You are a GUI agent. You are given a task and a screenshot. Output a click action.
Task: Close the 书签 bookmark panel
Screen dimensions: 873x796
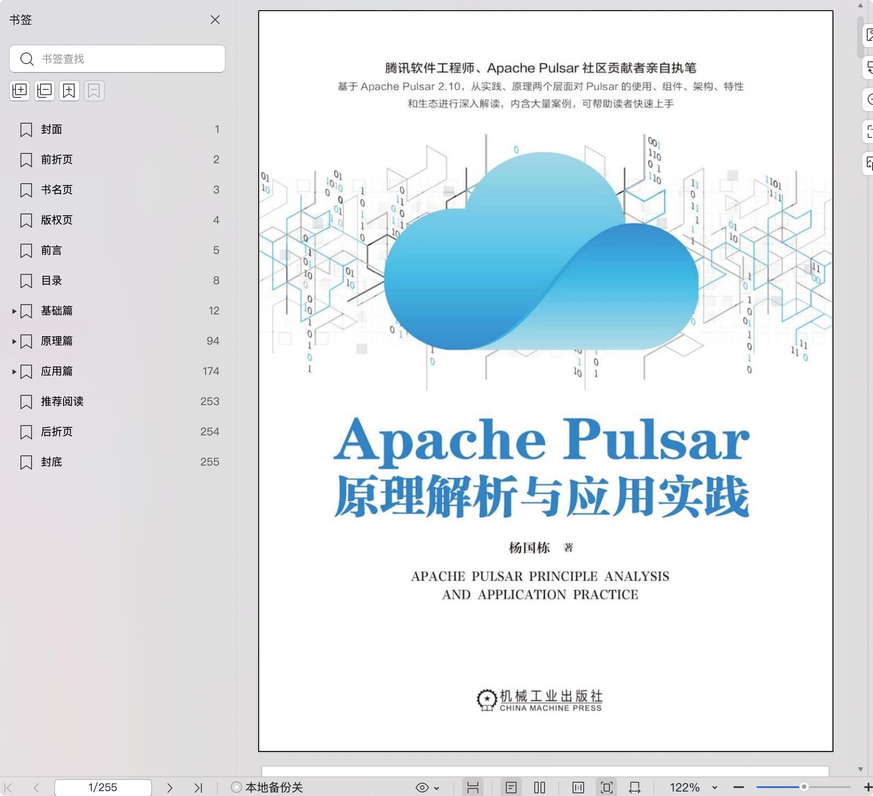215,20
